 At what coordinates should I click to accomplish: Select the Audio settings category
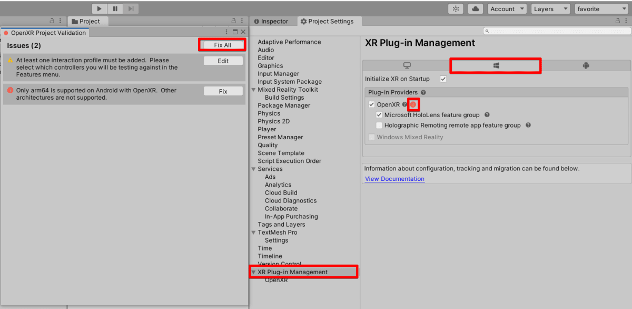(x=265, y=50)
